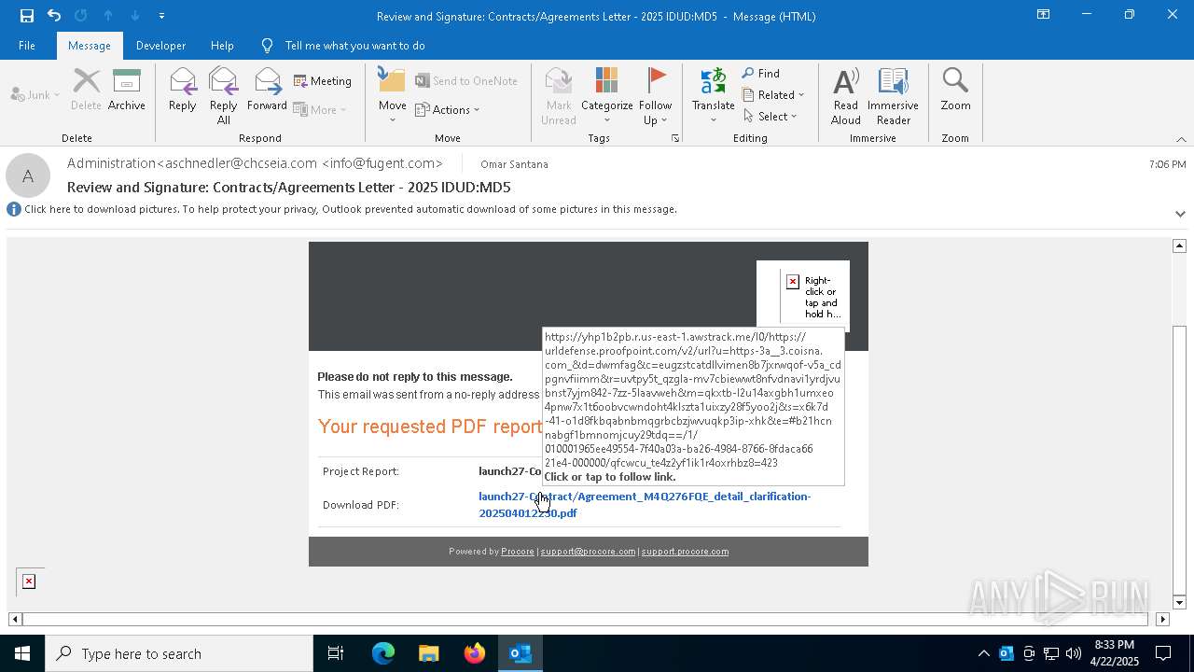Open the Customize Quick Access Toolbar dropdown
Image resolution: width=1194 pixels, height=672 pixels.
[x=161, y=16]
